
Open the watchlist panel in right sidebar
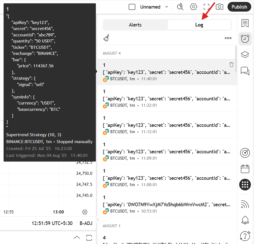[x=245, y=23]
